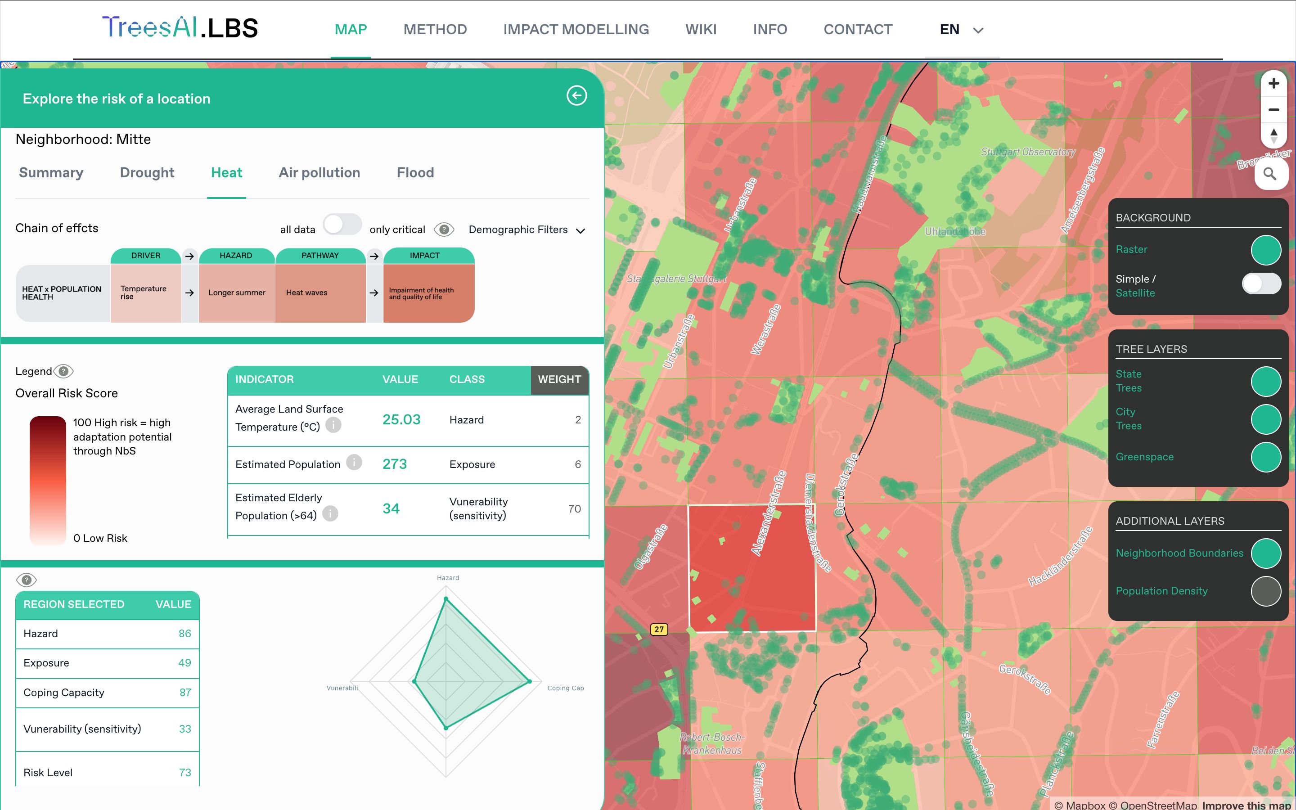Toggle the Raster background layer
This screenshot has width=1296, height=810.
(x=1265, y=250)
